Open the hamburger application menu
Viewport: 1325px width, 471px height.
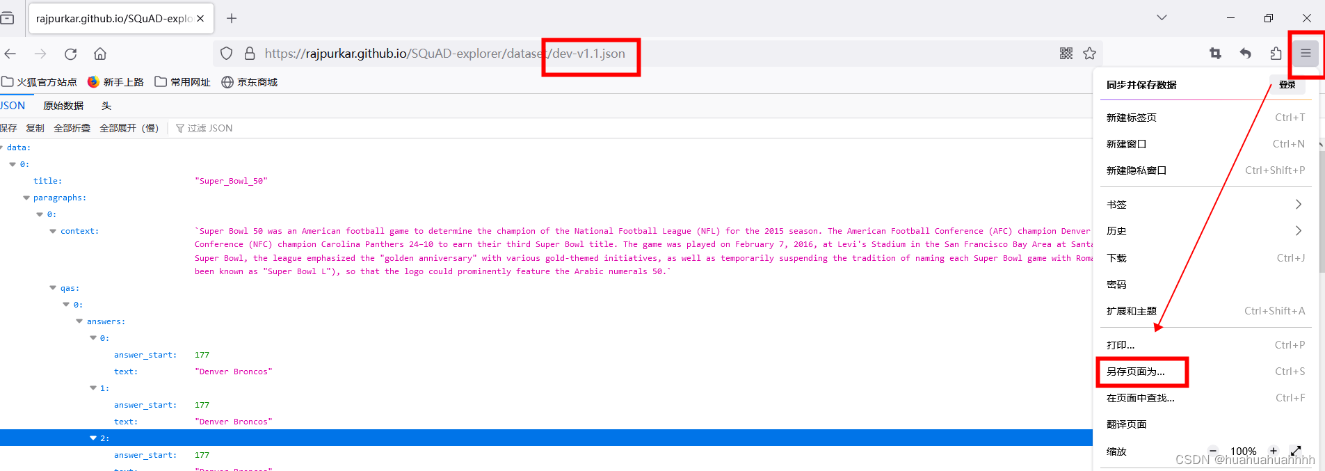1306,54
